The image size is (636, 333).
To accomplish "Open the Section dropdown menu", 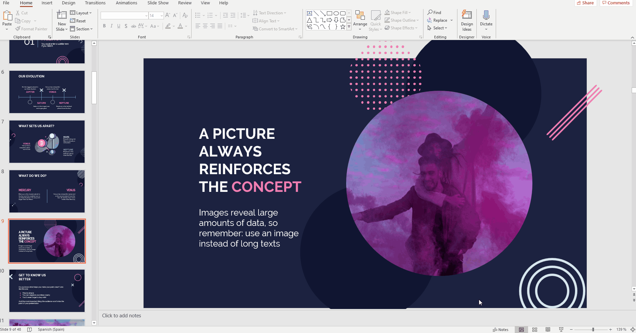I will tap(81, 29).
